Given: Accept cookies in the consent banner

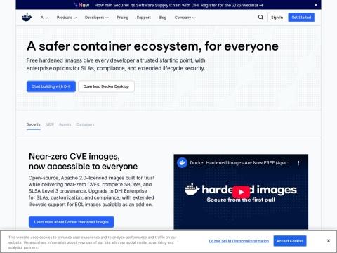Looking at the screenshot, I should pos(290,241).
